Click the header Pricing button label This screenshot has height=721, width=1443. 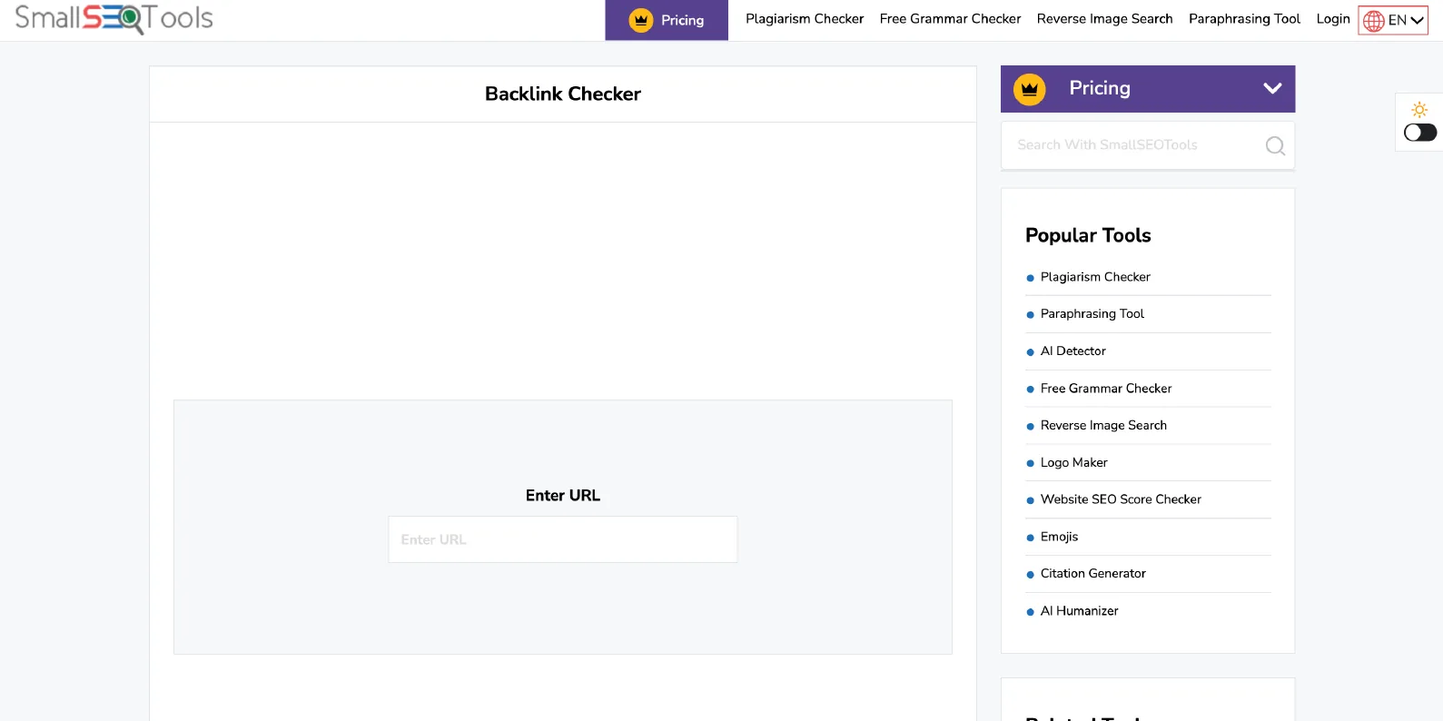pyautogui.click(x=682, y=20)
